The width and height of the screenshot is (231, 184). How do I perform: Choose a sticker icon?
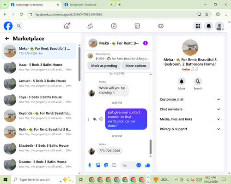[x=106, y=165]
